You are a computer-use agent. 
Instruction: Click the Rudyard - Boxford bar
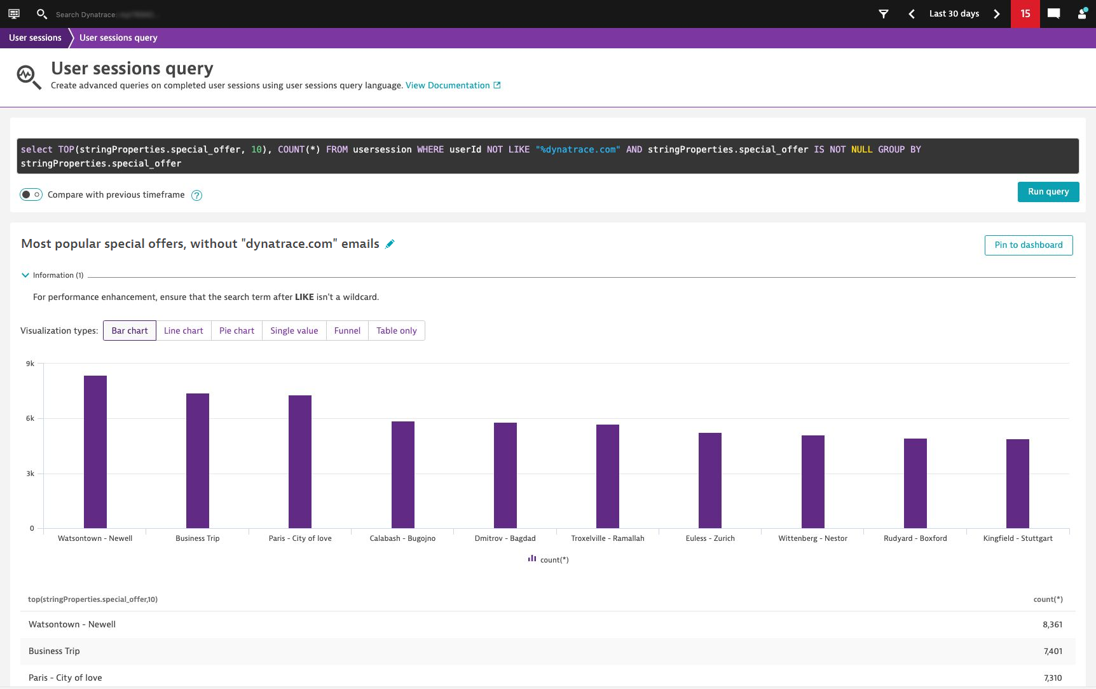[915, 483]
